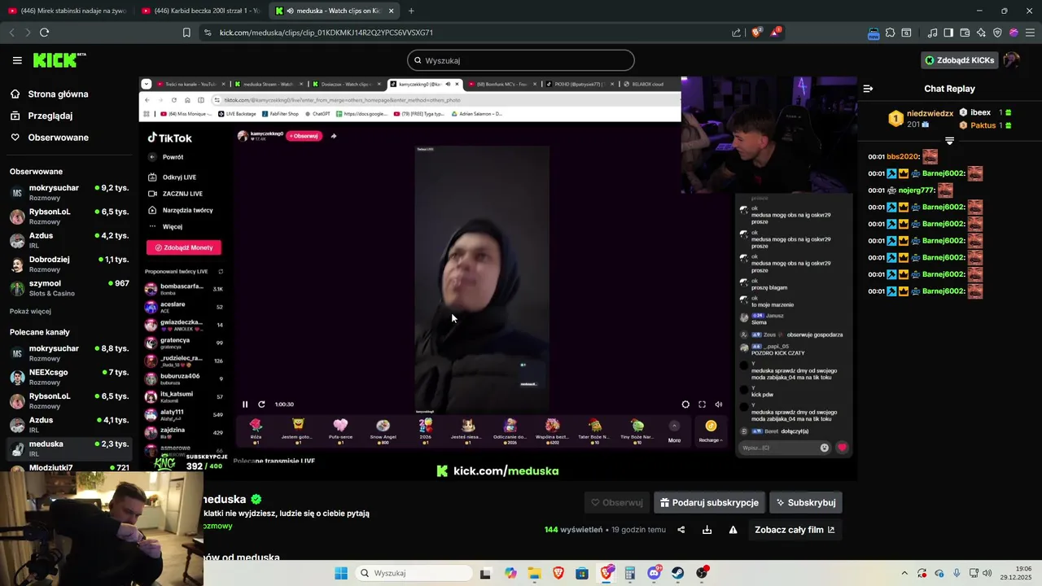Open the Brave main menu
The image size is (1042, 586).
click(1030, 33)
